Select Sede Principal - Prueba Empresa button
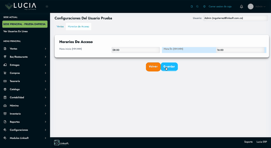Screen dimensions: 271x148 (25, 24)
